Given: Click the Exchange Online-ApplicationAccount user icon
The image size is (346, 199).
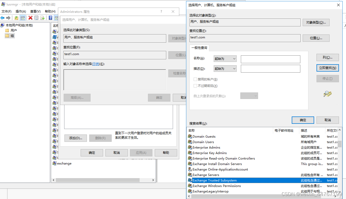Looking at the screenshot, I should [x=190, y=169].
